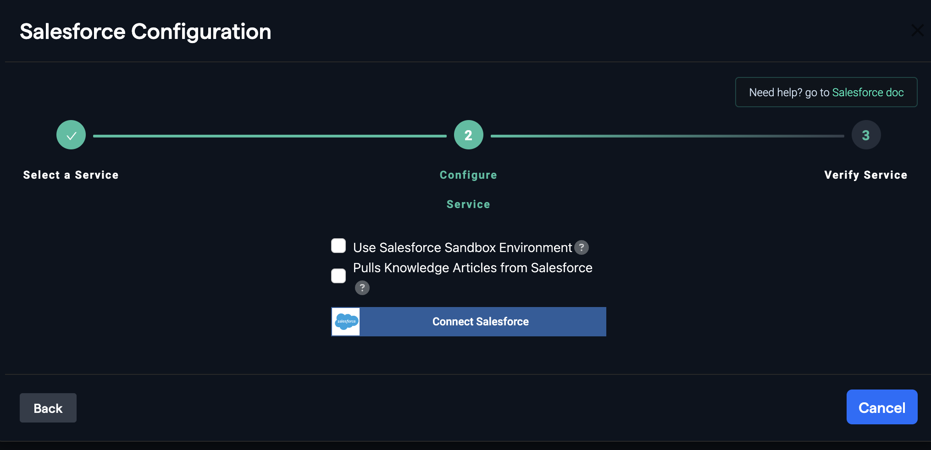Enable Use Salesforce Sandbox Environment
This screenshot has height=450, width=931.
click(x=338, y=246)
